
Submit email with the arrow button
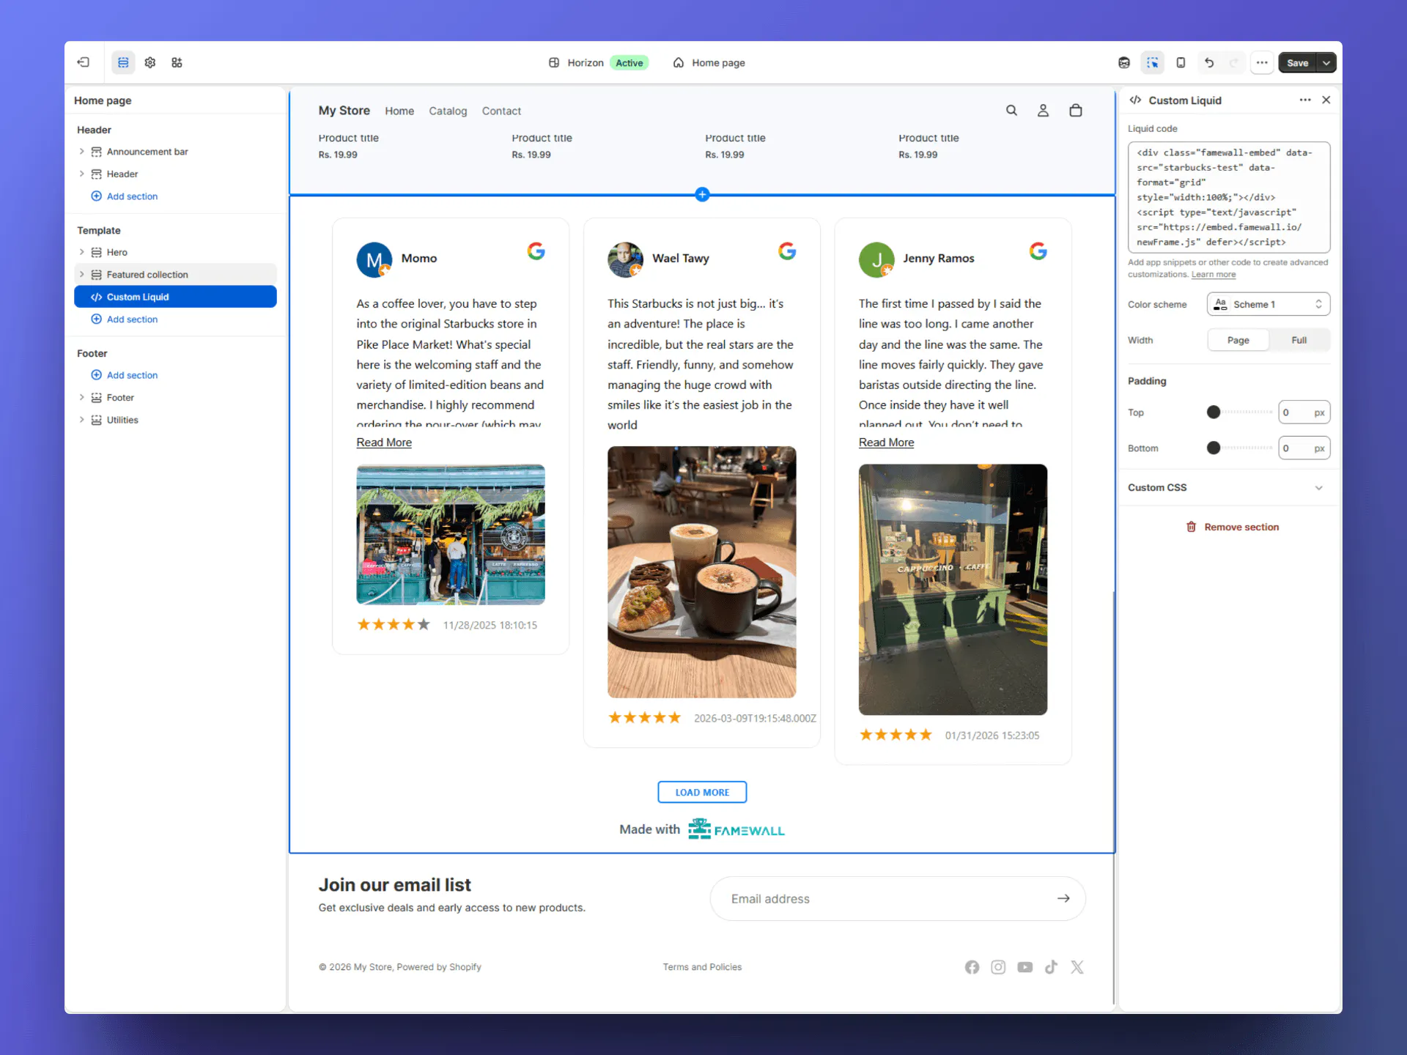coord(1063,898)
